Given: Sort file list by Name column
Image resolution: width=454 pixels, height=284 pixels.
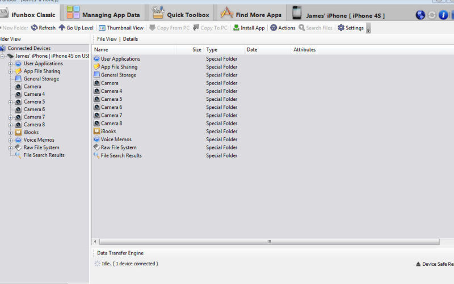Looking at the screenshot, I should [x=134, y=49].
